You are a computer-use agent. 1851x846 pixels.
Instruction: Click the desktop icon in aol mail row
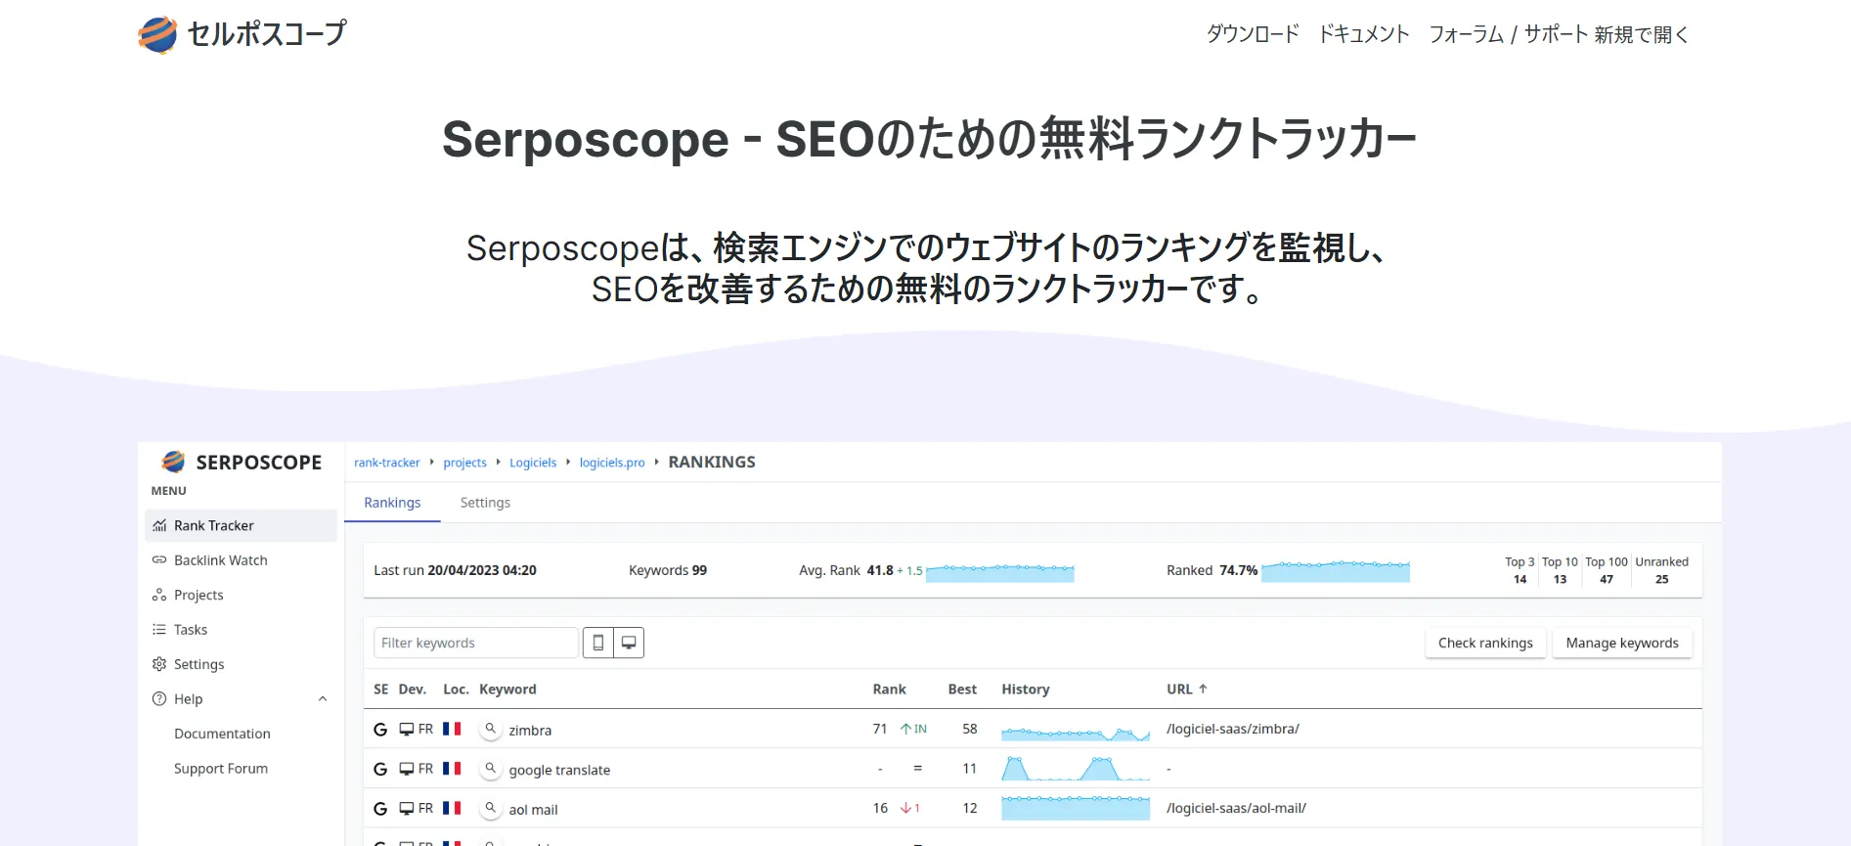[407, 809]
